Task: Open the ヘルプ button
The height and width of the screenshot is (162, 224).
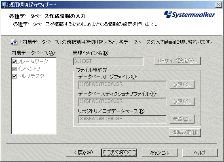Action: point(200,153)
